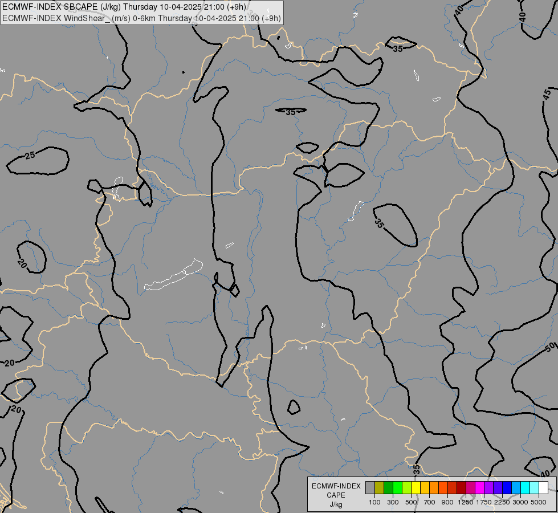Choose the bright green swatch right of 300
Image resolution: width=558 pixels, height=513 pixels.
[397, 488]
